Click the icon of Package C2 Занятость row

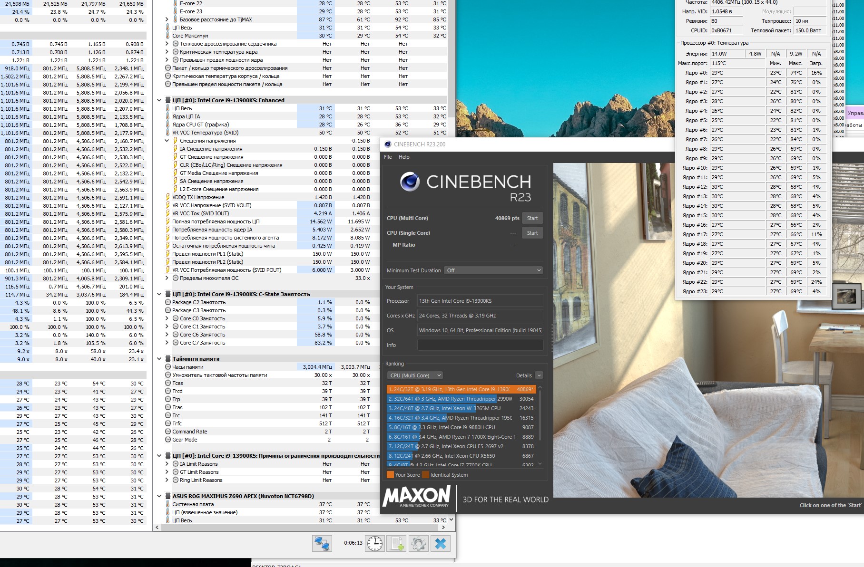[168, 302]
